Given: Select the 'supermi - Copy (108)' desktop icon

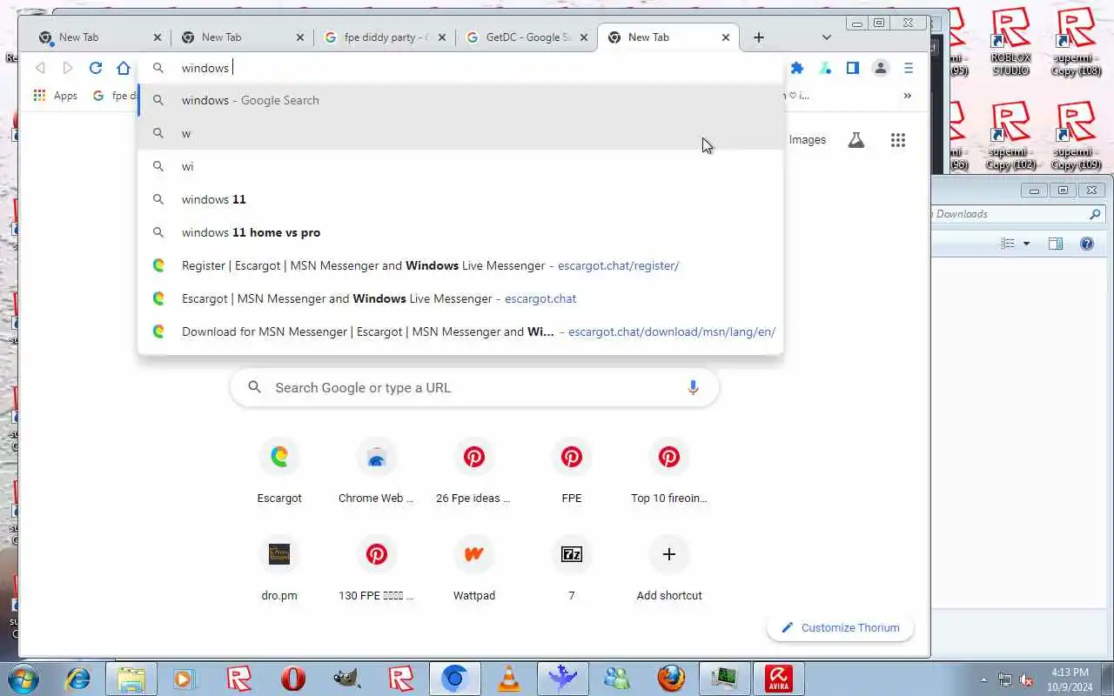Looking at the screenshot, I should pos(1076,42).
